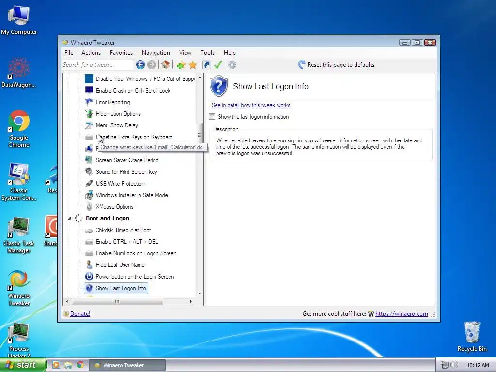
Task: Click the tree horizontal scrollbar thumb
Action: tap(117, 301)
